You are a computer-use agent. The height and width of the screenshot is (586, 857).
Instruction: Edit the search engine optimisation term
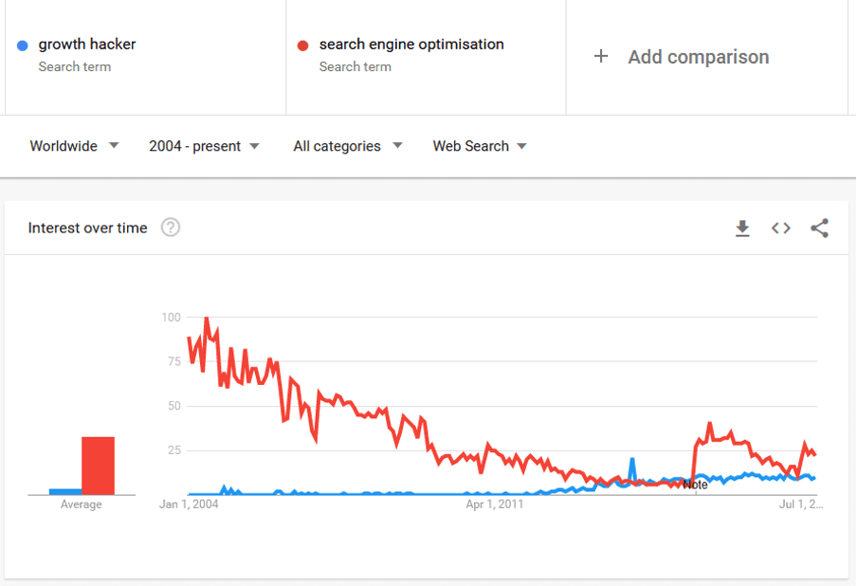click(x=411, y=45)
